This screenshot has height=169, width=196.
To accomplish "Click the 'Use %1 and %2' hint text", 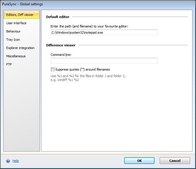I will tap(88, 78).
